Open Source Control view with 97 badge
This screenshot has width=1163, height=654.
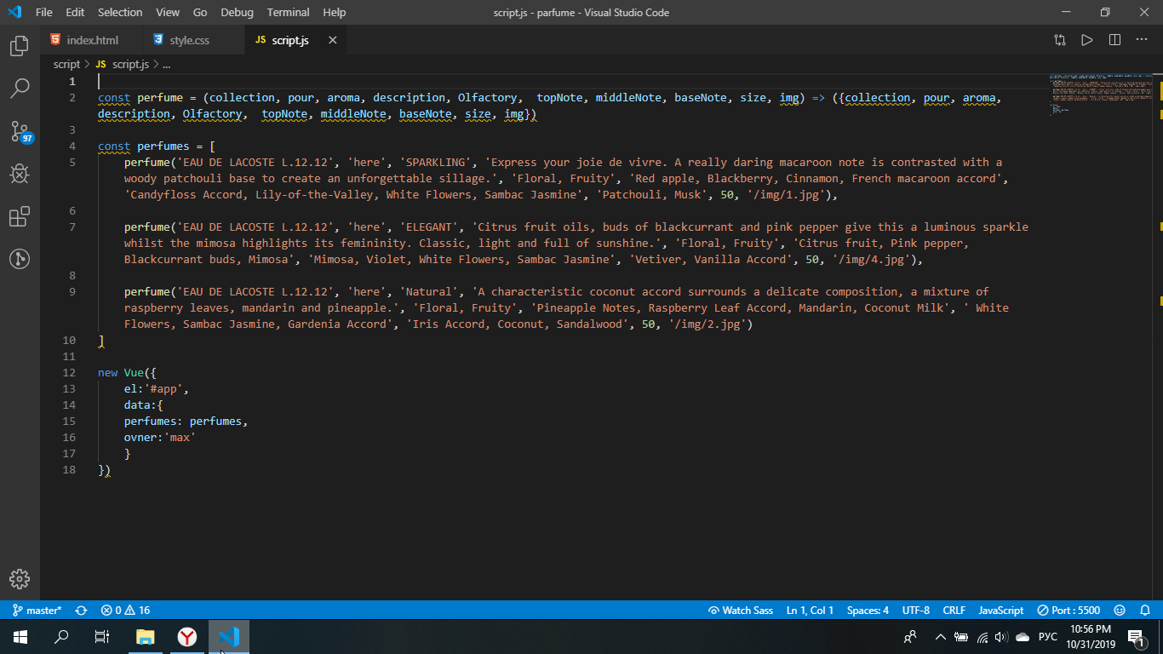point(20,131)
